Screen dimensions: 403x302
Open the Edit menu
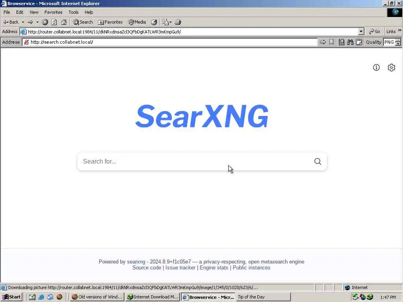(20, 12)
